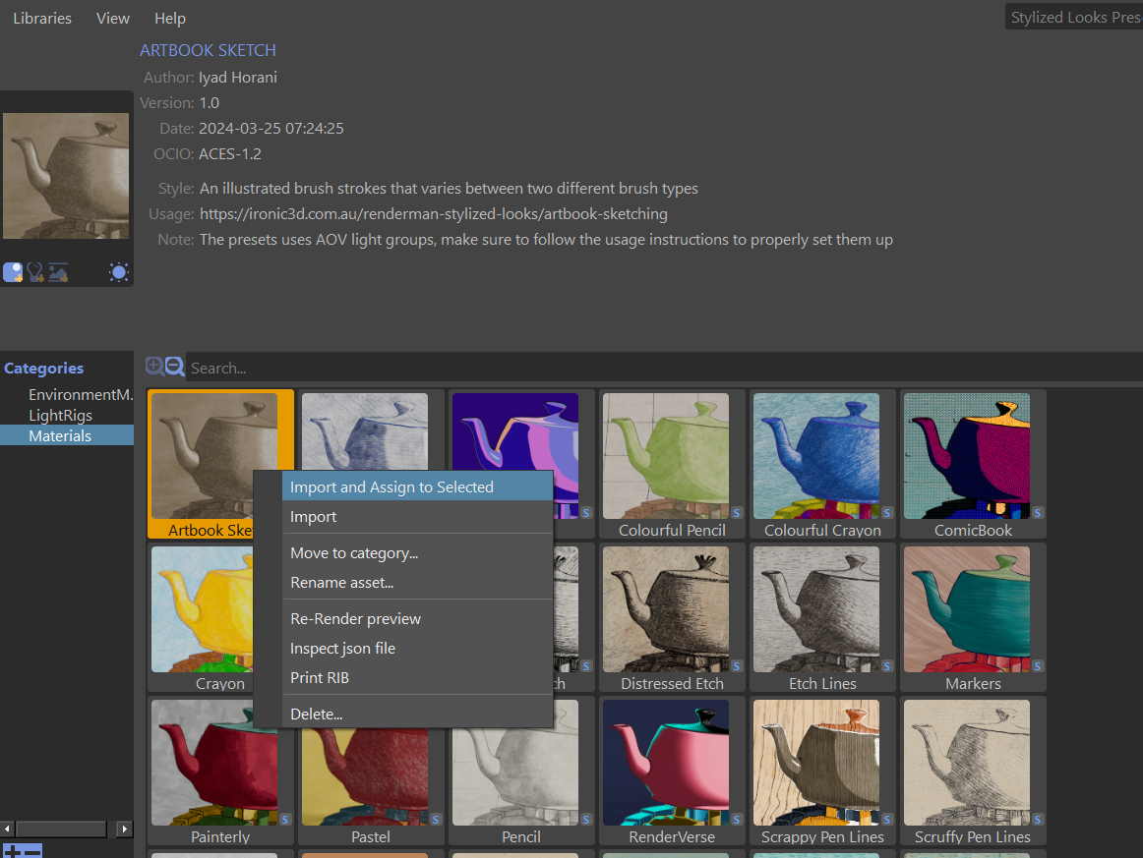Click the S badge on ComicBook
Viewport: 1143px width, 858px height.
pyautogui.click(x=1038, y=513)
